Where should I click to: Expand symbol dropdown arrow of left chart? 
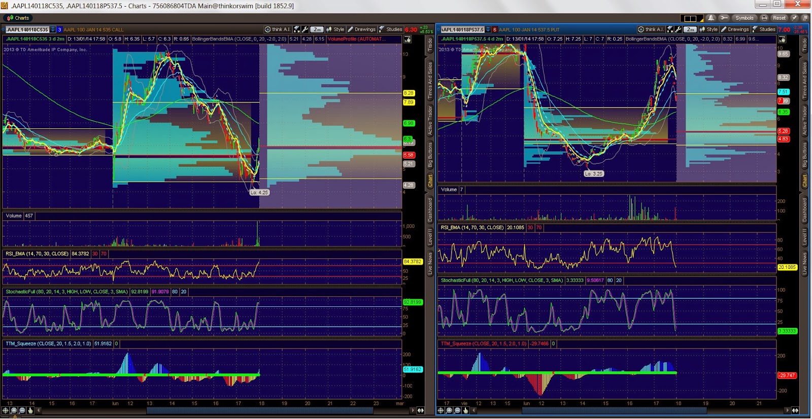53,29
